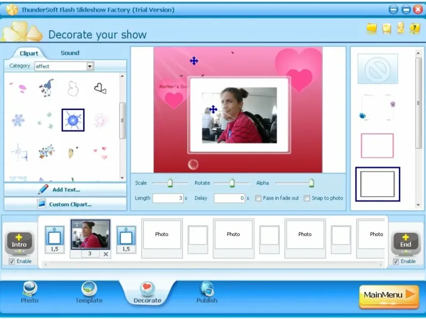The width and height of the screenshot is (426, 319).
Task: Open Custom Clipart
Action: coord(65,204)
